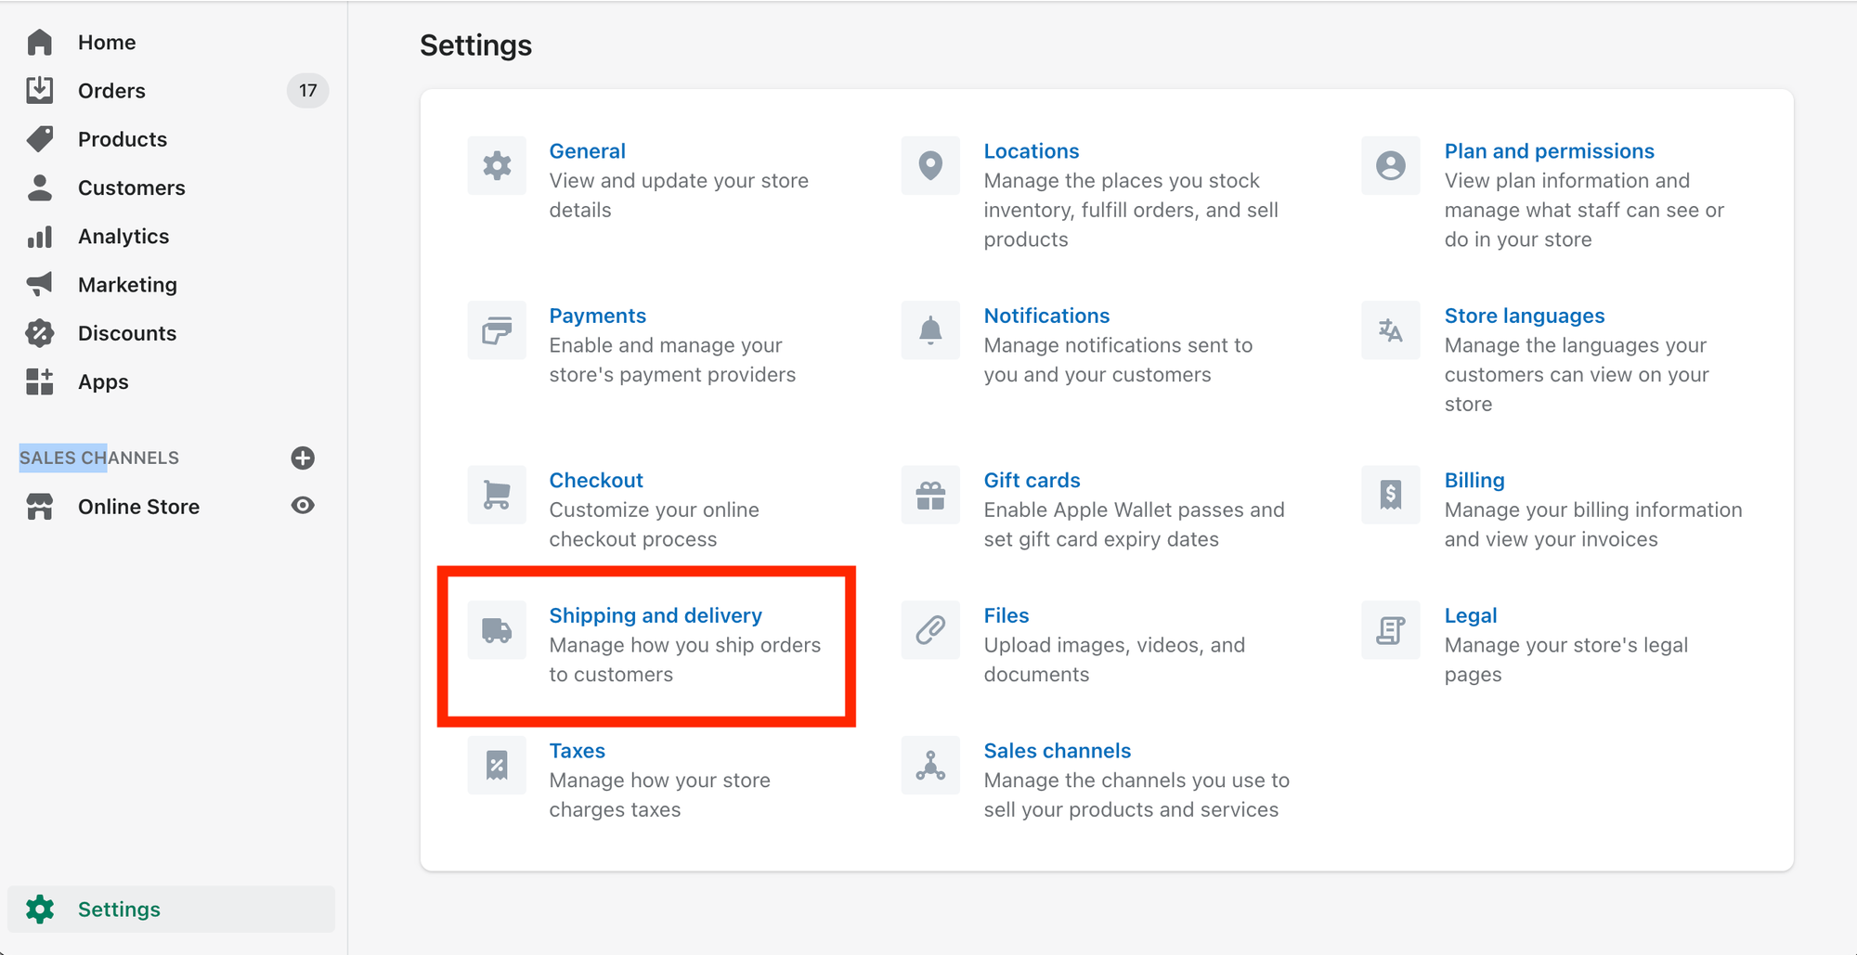Select the Home icon in sidebar
The width and height of the screenshot is (1857, 955).
(39, 41)
